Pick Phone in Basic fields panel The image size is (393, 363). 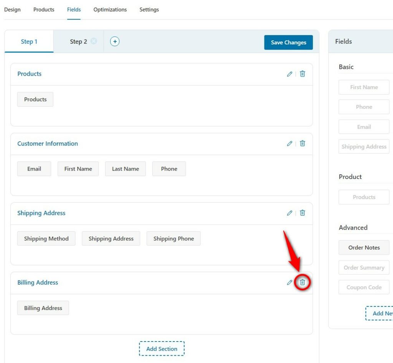pyautogui.click(x=364, y=107)
